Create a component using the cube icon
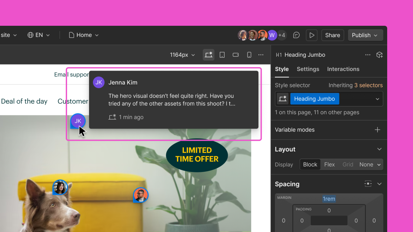 [379, 55]
